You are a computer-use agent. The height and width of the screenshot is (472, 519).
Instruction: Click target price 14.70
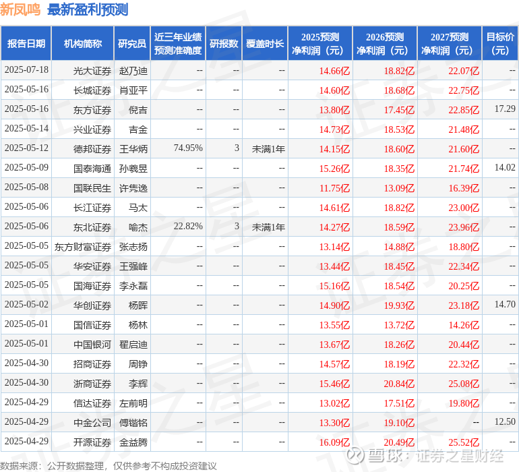[505, 304]
